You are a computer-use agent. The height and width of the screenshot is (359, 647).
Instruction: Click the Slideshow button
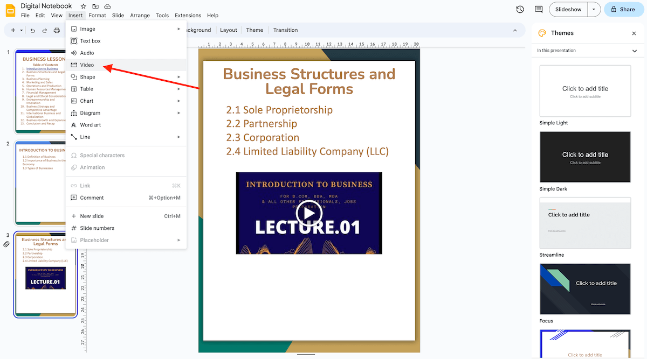[x=568, y=9]
